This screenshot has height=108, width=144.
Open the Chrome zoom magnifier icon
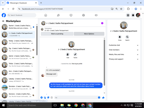click(117, 9)
